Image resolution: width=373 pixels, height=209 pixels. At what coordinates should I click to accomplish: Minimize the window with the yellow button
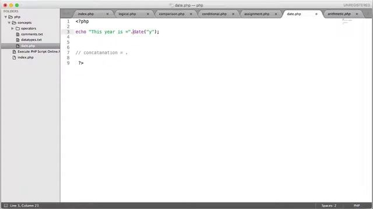tap(11, 5)
